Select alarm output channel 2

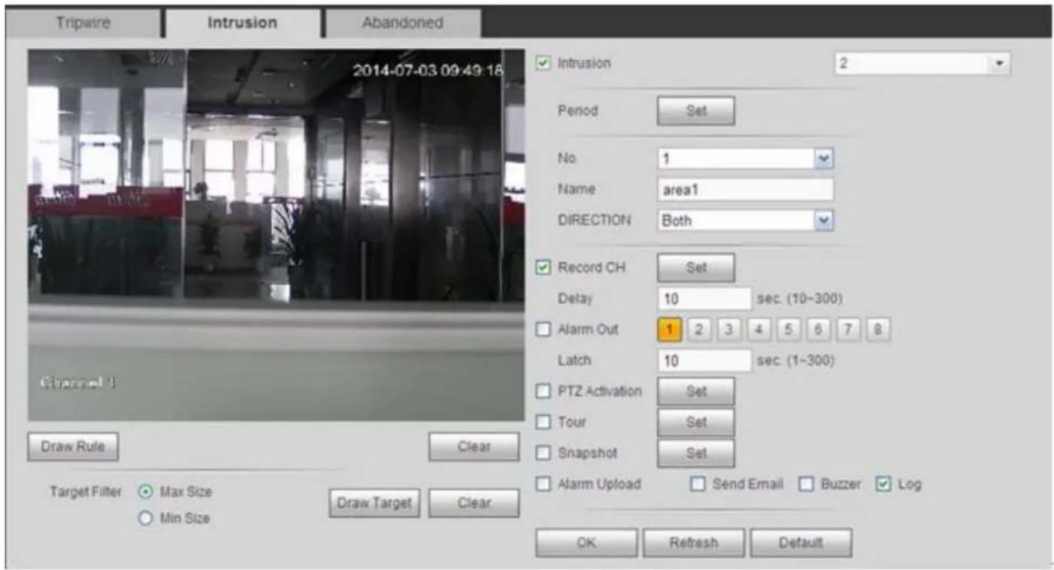tap(697, 330)
